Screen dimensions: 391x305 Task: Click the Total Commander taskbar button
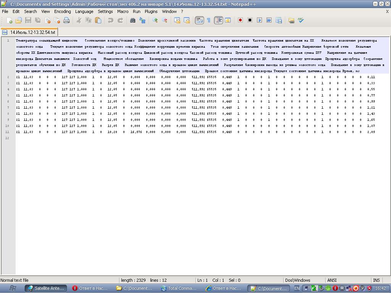[x=179, y=289]
